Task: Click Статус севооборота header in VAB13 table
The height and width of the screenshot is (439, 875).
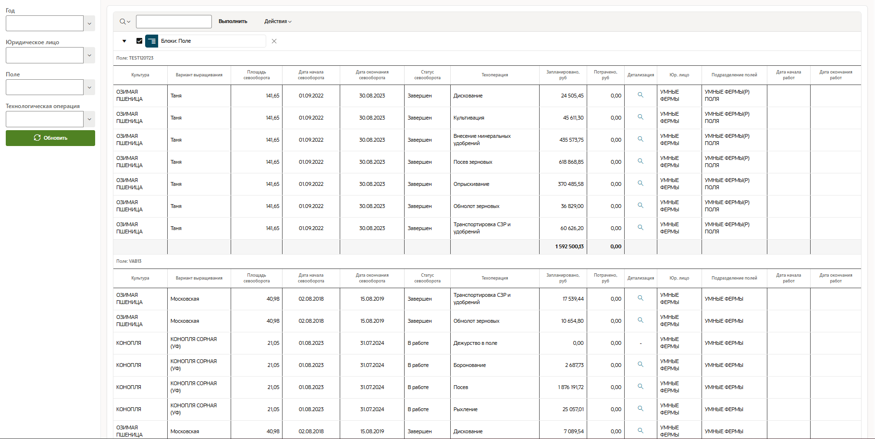Action: point(428,278)
